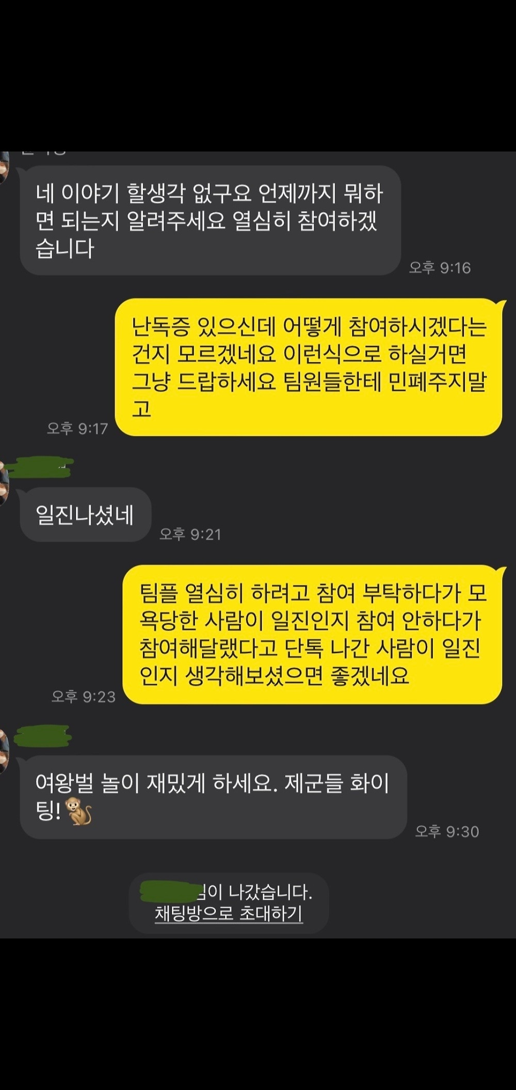Select the gray '네 이야기 할생각 없구요' bubble

coord(211,220)
